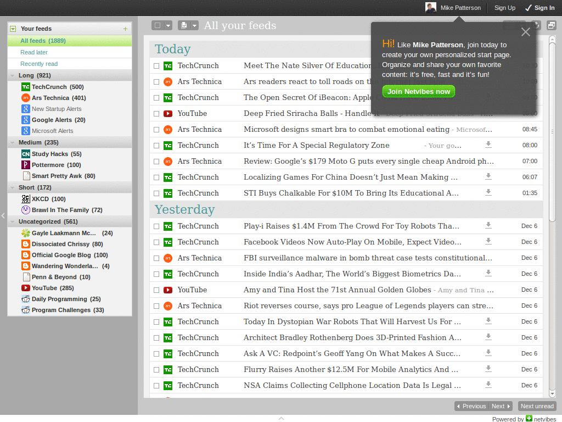
Task: Add a new feed with the plus icon
Action: coord(125,29)
